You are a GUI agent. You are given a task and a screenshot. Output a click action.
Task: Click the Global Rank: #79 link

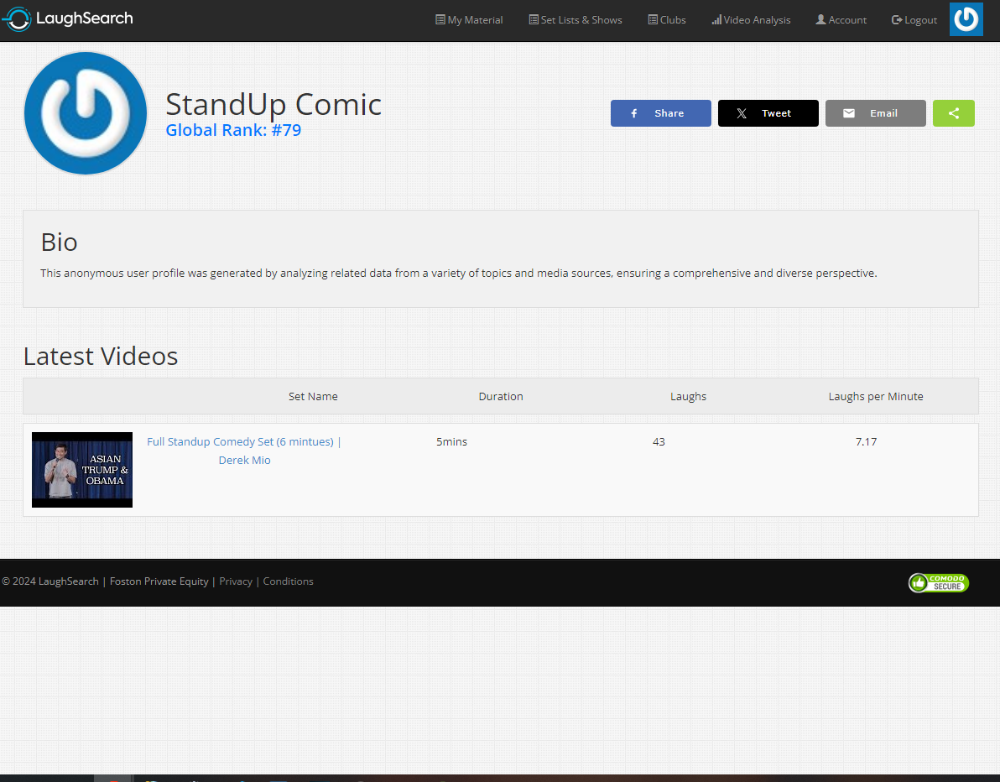coord(233,130)
